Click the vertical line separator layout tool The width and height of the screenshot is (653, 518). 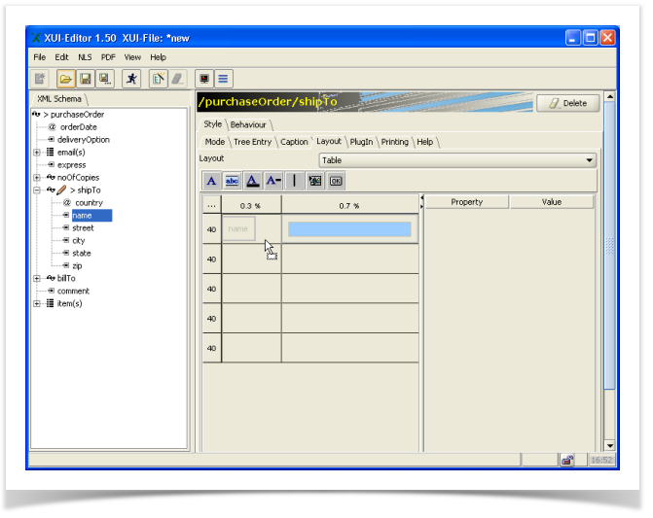click(295, 181)
